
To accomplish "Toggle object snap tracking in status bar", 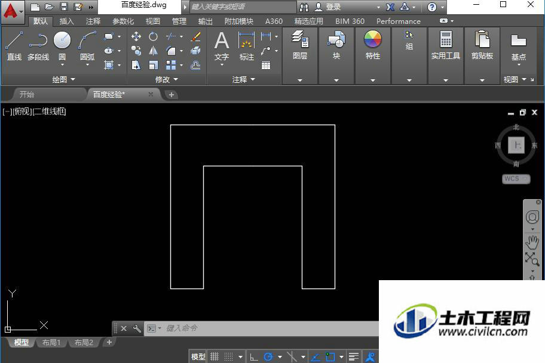I will pos(316,356).
